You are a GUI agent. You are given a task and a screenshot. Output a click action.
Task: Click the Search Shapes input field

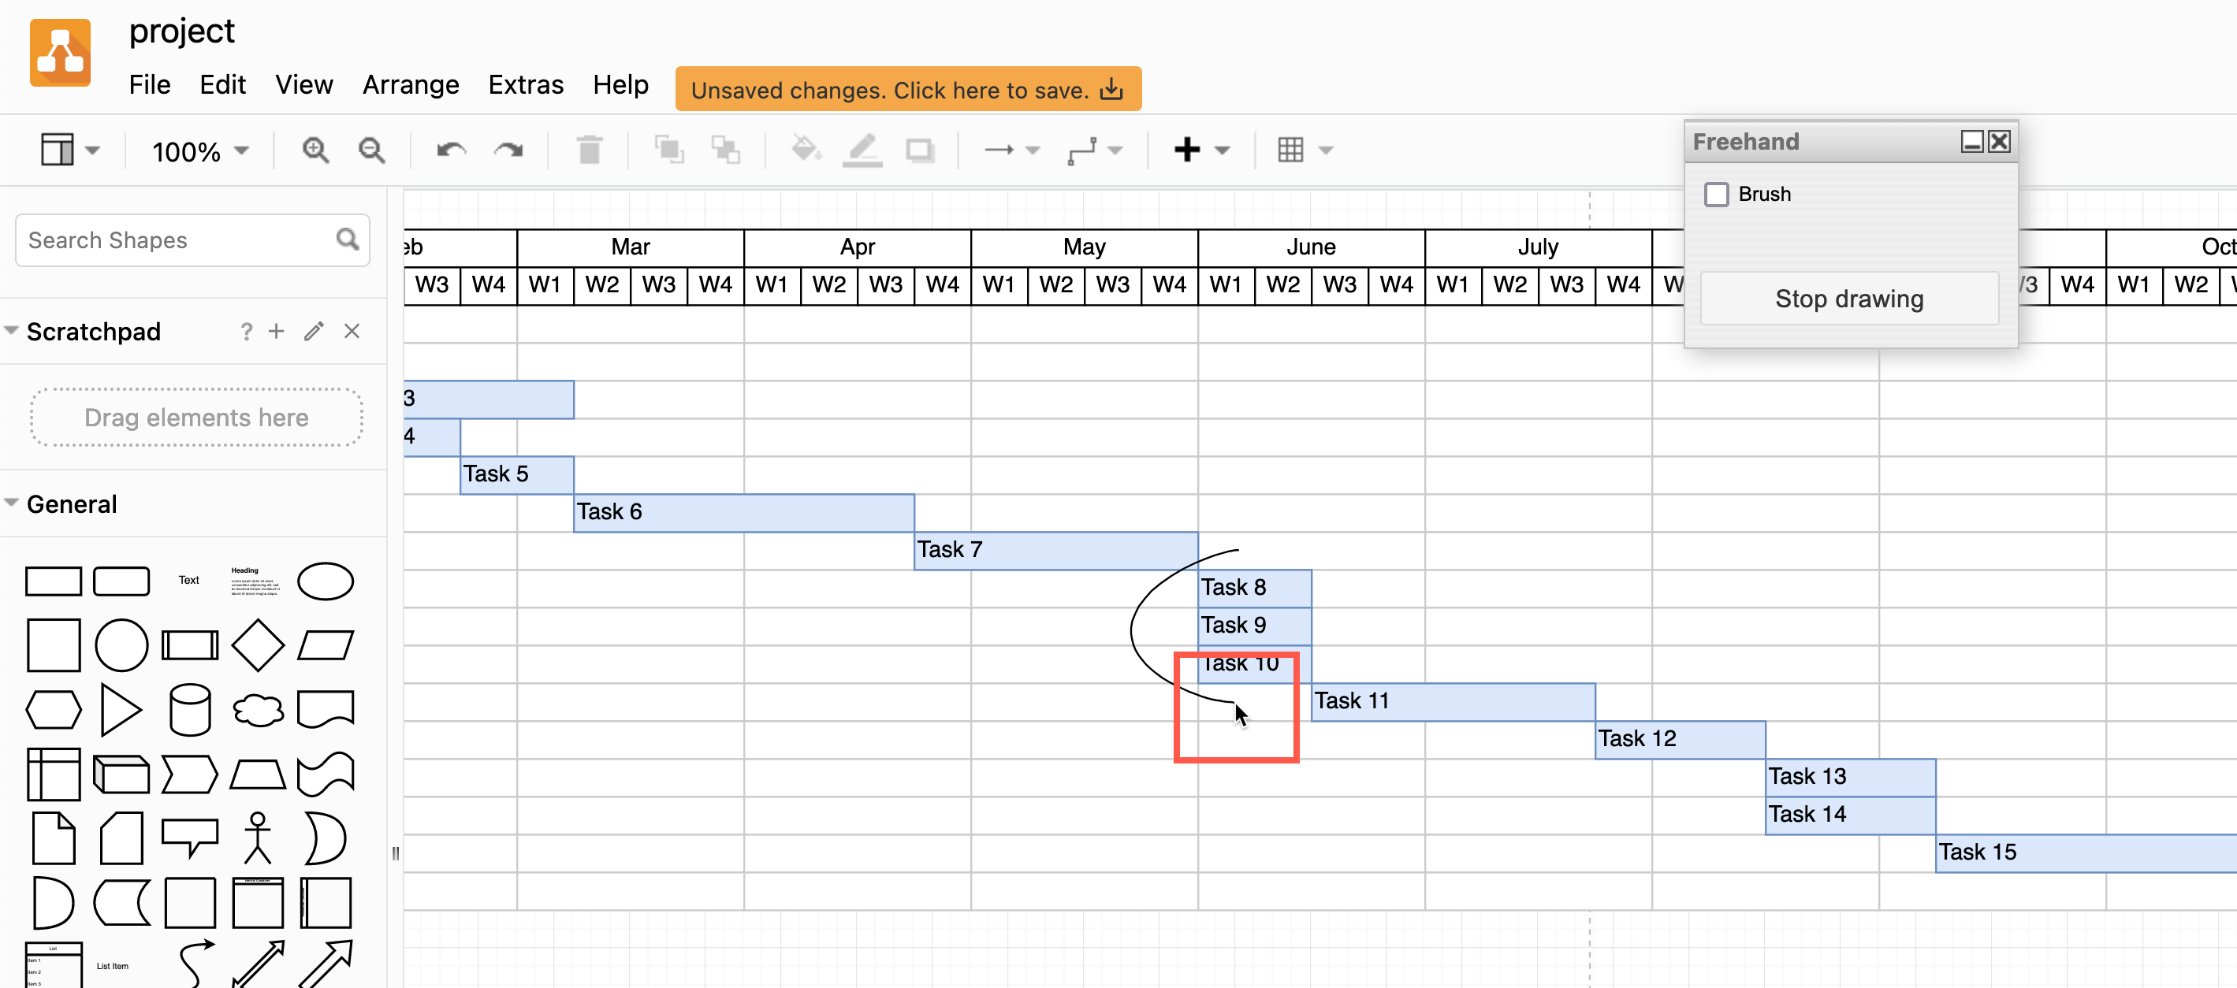click(x=178, y=240)
